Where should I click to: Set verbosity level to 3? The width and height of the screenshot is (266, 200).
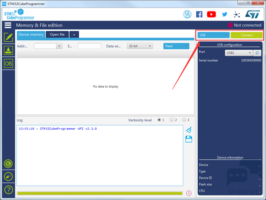coord(184,120)
